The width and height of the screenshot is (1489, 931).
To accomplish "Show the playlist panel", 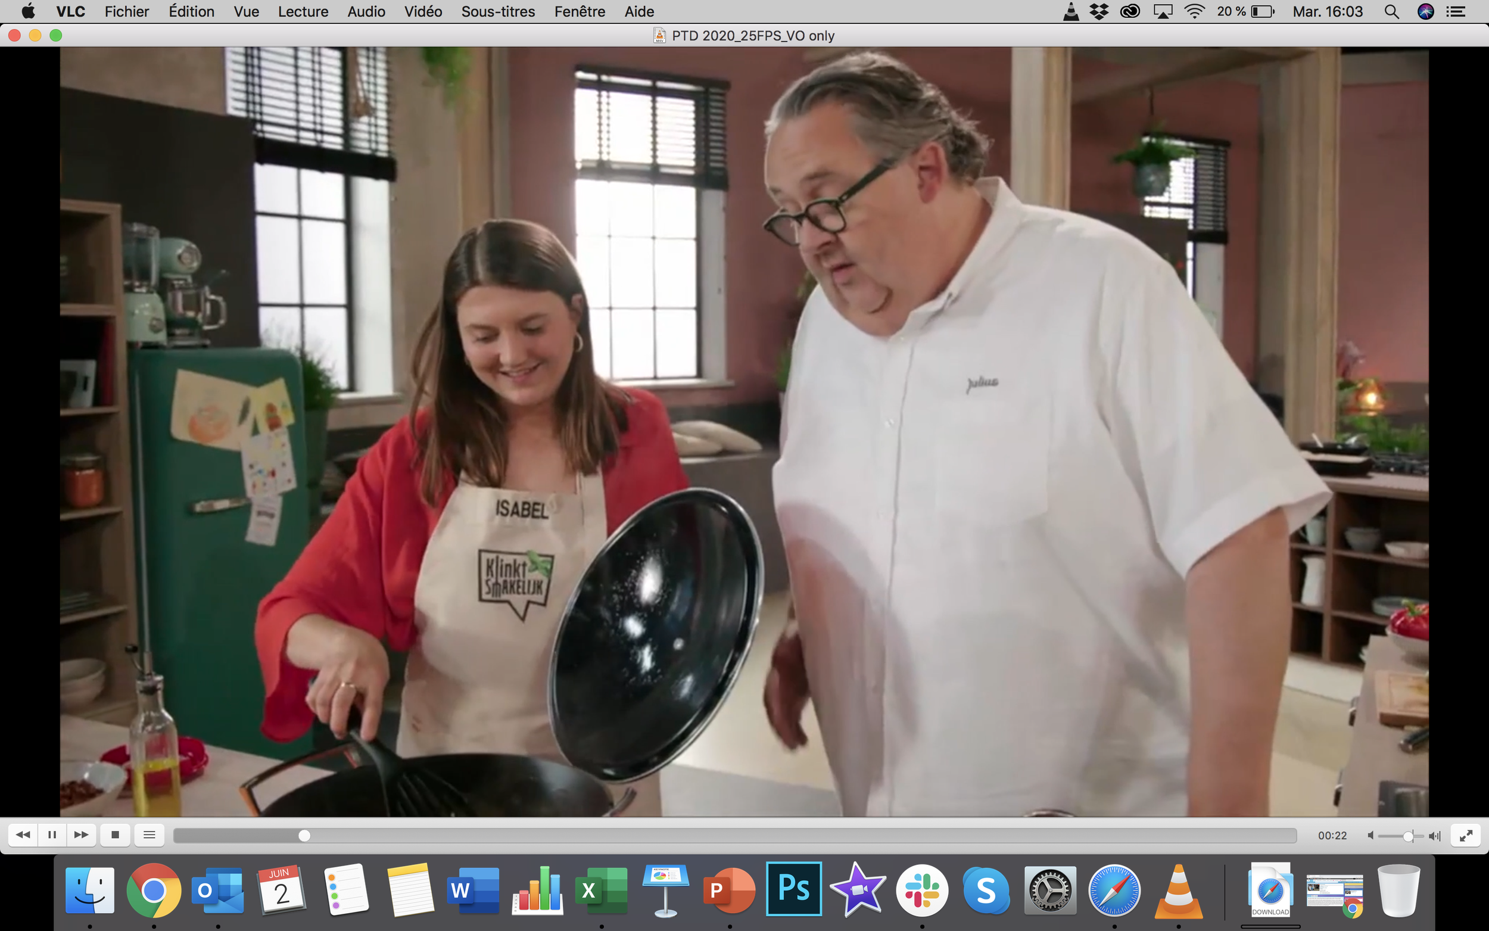I will coord(149,835).
